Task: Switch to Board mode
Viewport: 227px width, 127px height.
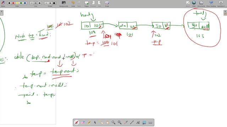Action: (188, 4)
